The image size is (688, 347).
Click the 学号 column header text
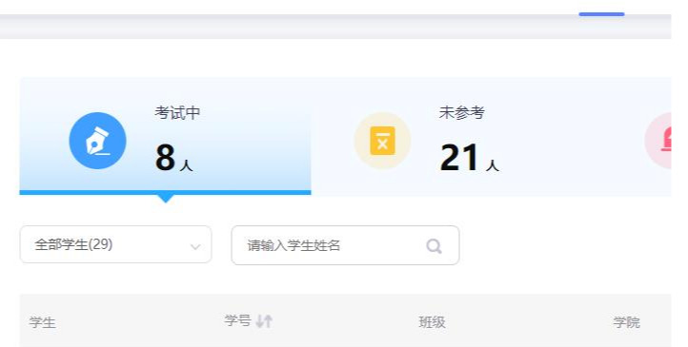[237, 320]
